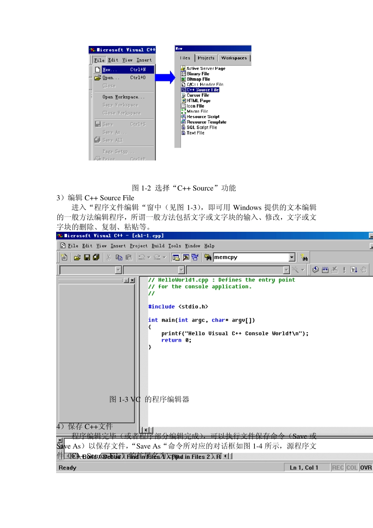
Task: Open the memcpy find combo dropdown arrow
Action: click(x=292, y=257)
